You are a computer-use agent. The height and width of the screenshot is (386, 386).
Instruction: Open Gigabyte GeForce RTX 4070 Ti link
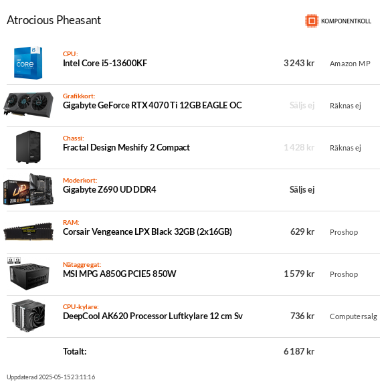click(x=152, y=105)
